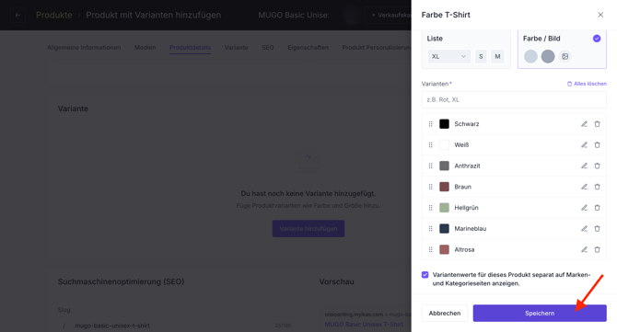The height and width of the screenshot is (332, 617).
Task: Open the Allgemeine Informationen tab
Action: (x=84, y=48)
